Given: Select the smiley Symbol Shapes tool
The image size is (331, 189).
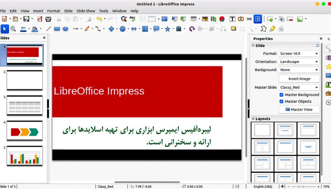Looking at the screenshot, I should point(122,29).
